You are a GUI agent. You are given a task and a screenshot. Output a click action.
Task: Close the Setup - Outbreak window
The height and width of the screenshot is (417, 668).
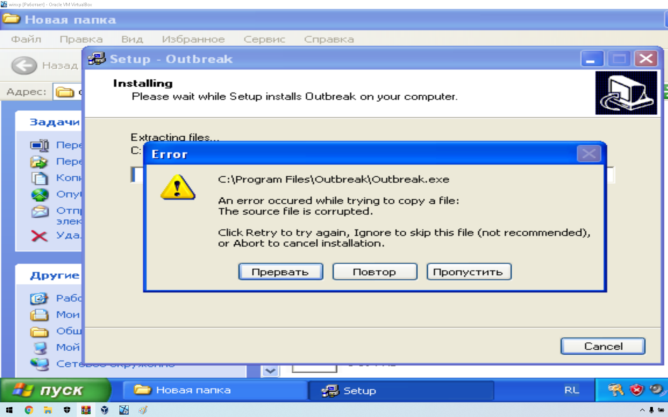click(x=646, y=59)
